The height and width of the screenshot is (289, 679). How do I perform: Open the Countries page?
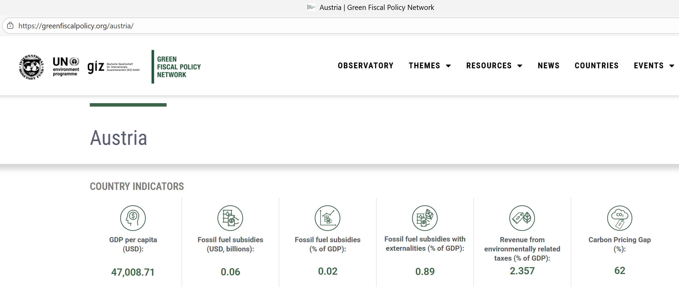tap(596, 66)
